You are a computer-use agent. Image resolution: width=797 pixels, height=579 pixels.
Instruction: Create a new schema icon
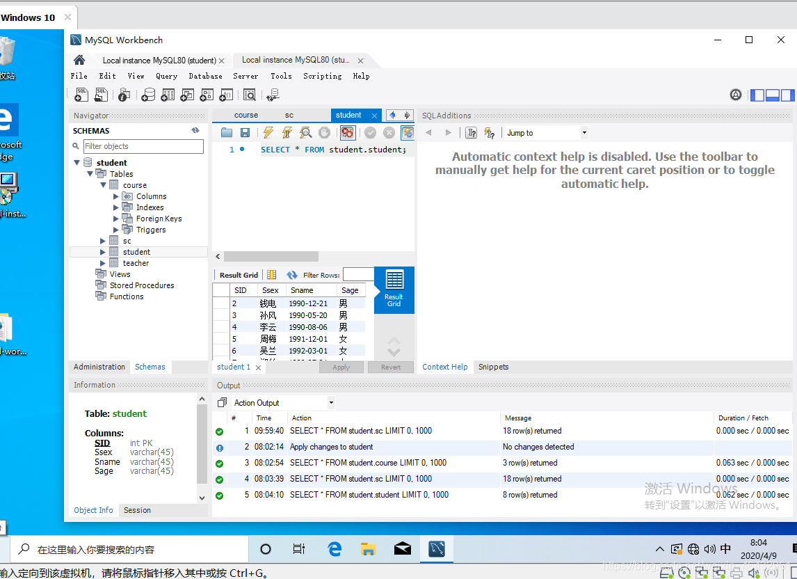pyautogui.click(x=148, y=95)
